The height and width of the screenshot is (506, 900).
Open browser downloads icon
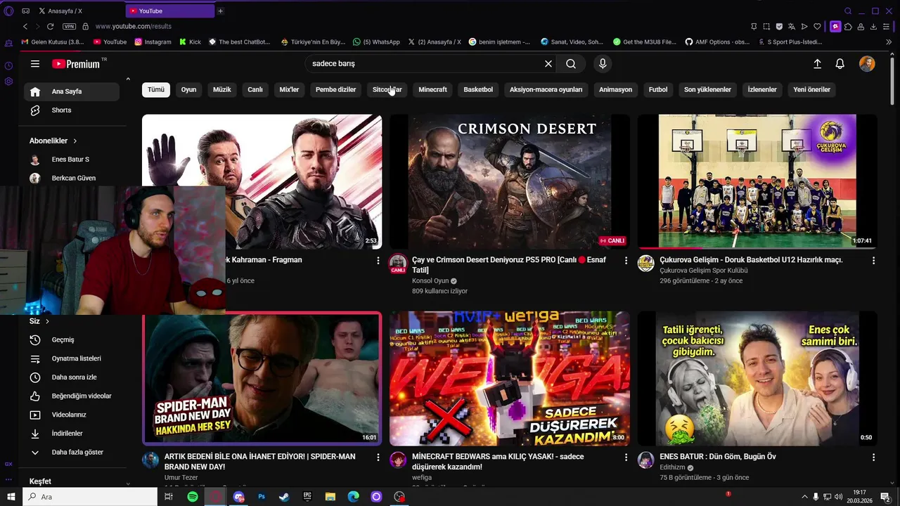tap(873, 26)
